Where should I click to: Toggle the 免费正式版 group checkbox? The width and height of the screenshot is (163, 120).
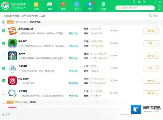[x=4, y=22]
